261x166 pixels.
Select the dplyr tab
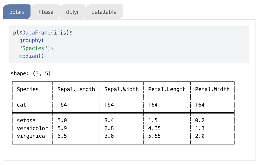coord(72,12)
